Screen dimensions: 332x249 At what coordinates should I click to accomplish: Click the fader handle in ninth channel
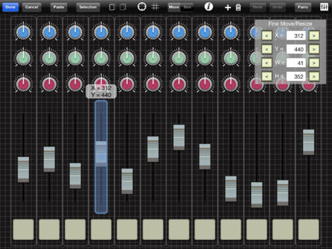tap(231, 189)
